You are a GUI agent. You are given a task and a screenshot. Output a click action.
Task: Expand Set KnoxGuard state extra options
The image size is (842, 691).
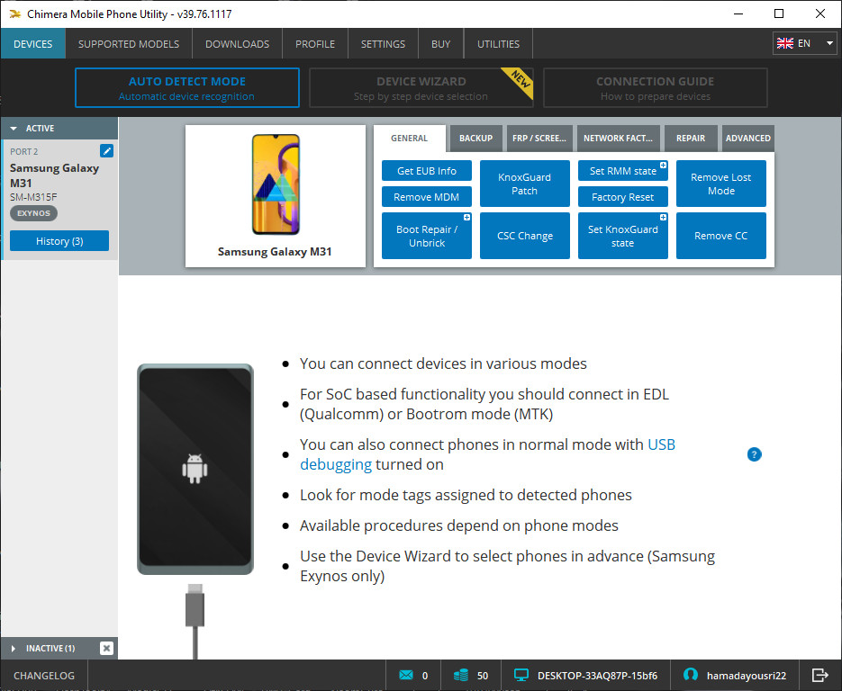[662, 216]
